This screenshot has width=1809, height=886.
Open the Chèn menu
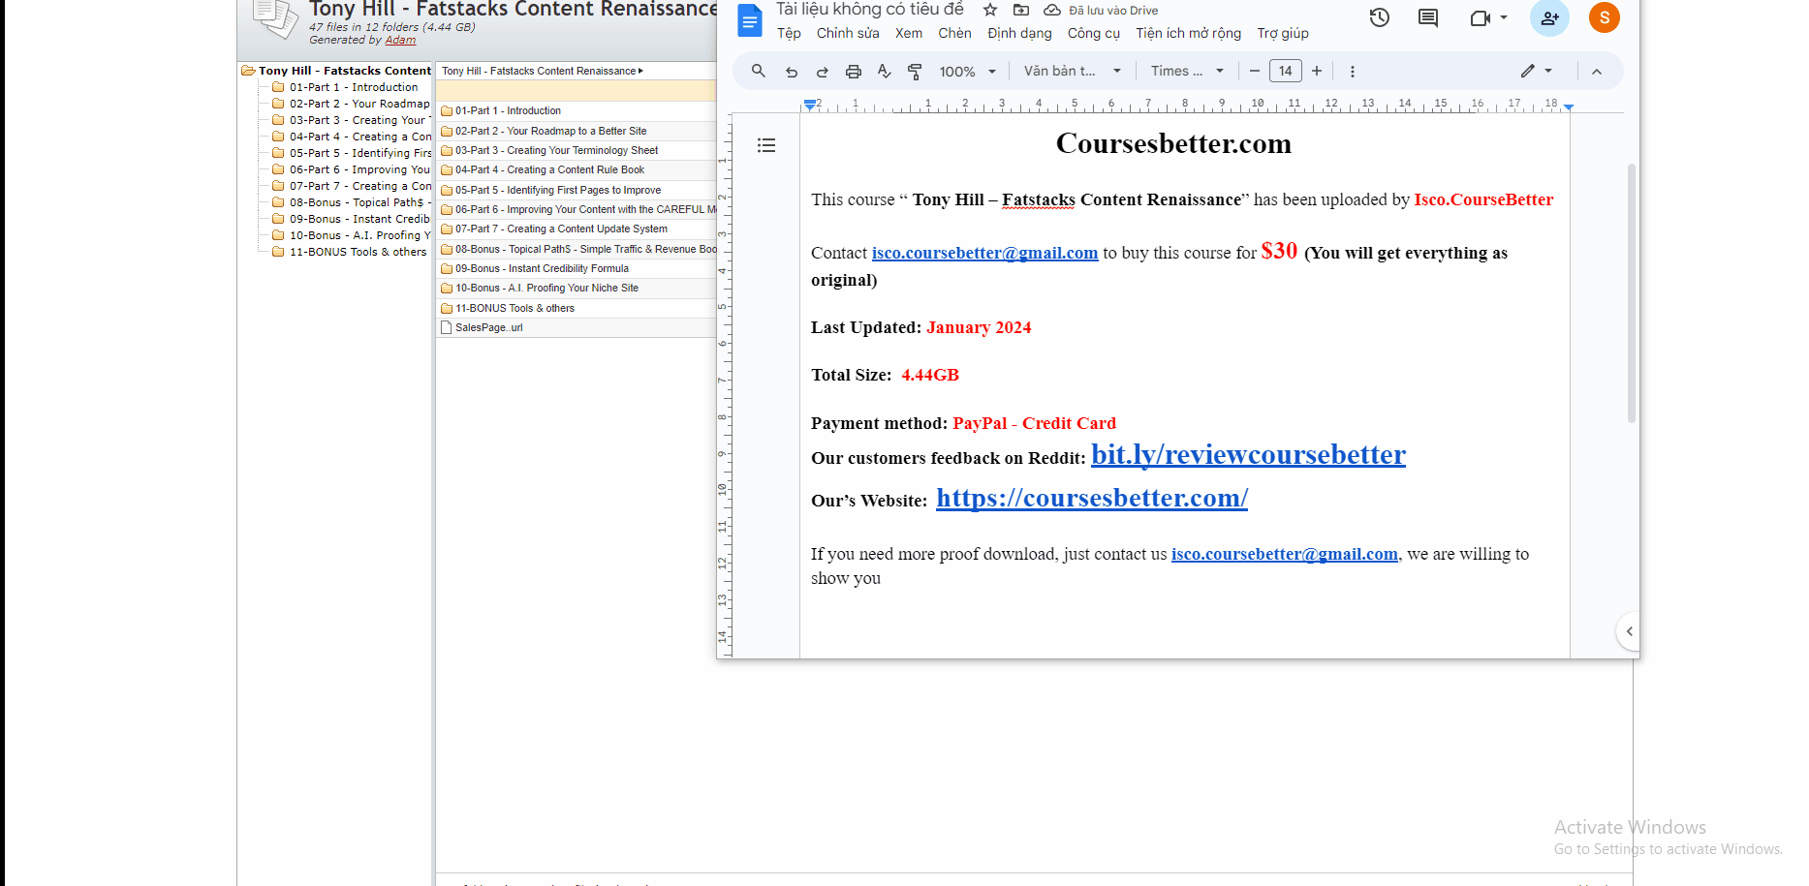954,33
